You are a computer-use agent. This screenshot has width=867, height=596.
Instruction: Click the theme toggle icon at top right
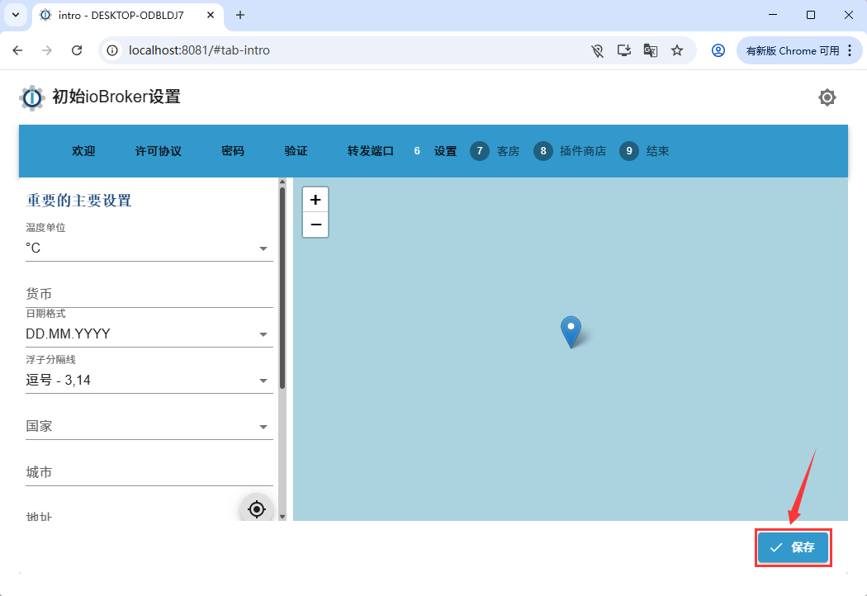point(827,97)
